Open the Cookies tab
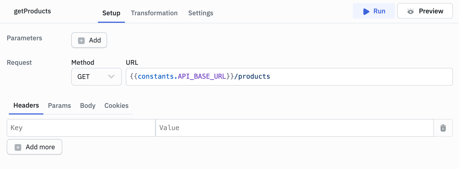459x169 pixels. click(x=116, y=106)
